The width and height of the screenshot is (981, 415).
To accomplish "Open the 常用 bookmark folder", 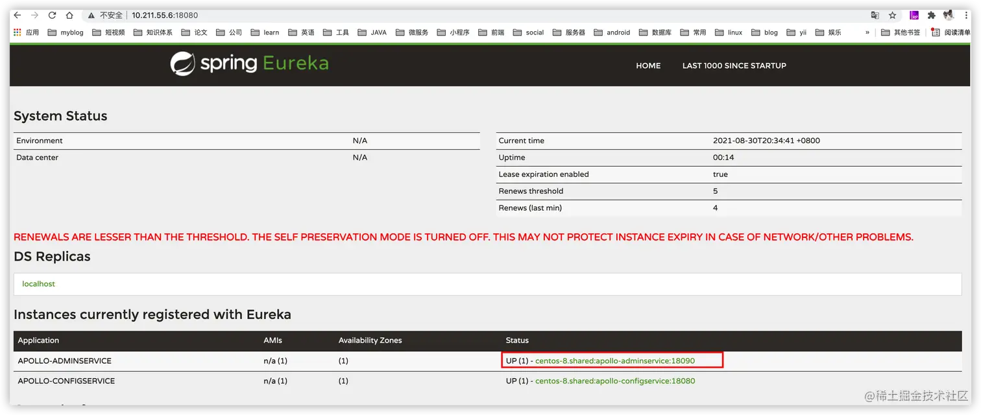I will 693,32.
